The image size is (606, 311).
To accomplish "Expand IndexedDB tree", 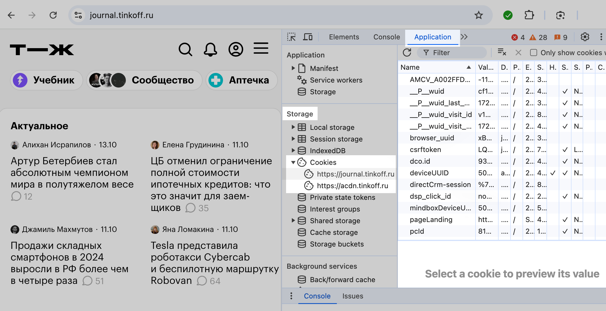I will pos(293,151).
